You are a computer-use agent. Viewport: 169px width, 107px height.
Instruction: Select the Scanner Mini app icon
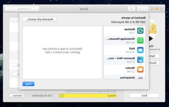[x=140, y=60]
